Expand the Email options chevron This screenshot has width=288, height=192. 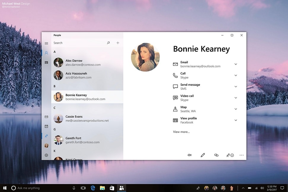click(236, 64)
